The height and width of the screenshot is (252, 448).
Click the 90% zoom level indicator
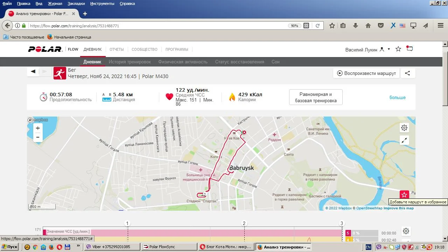294,26
